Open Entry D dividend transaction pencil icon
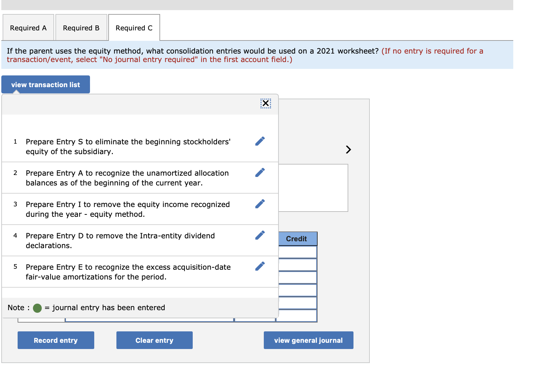This screenshot has height=365, width=555. pyautogui.click(x=260, y=235)
